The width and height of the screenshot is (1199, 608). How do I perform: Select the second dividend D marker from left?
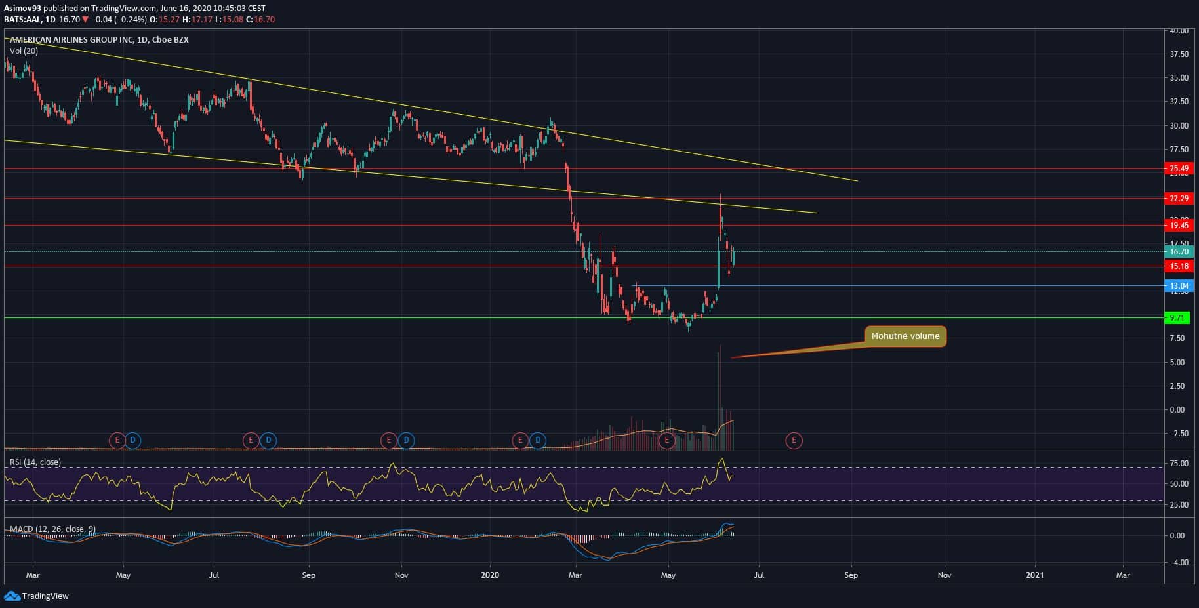tap(268, 440)
